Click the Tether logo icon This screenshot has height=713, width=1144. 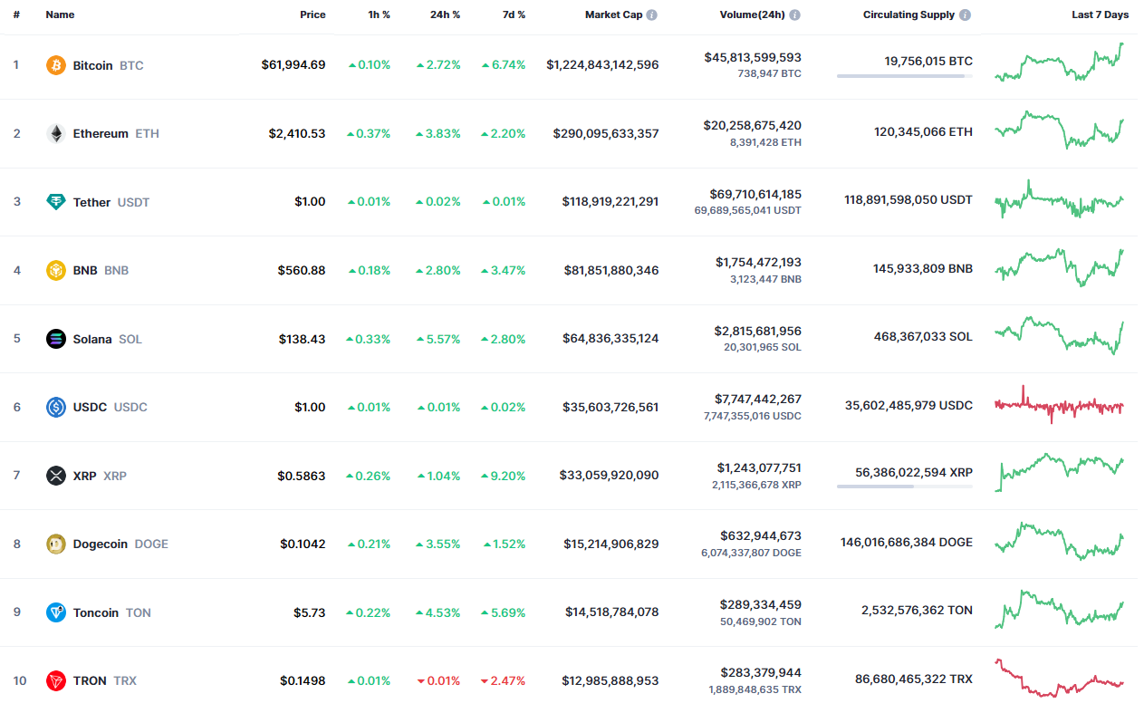56,202
